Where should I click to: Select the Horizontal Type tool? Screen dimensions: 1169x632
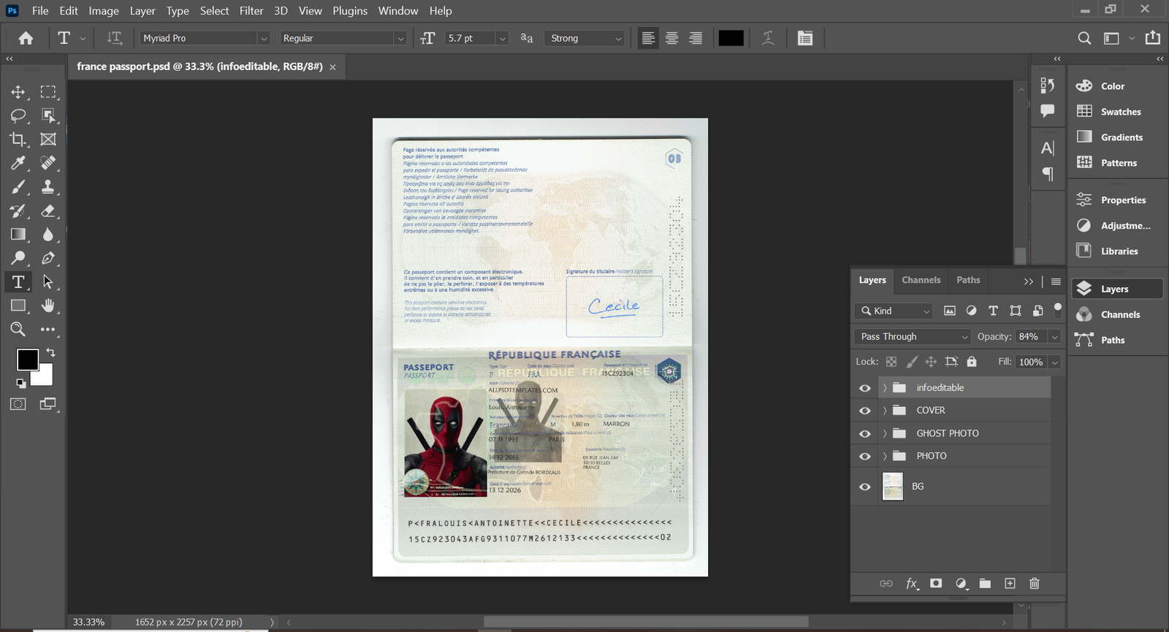(x=18, y=282)
